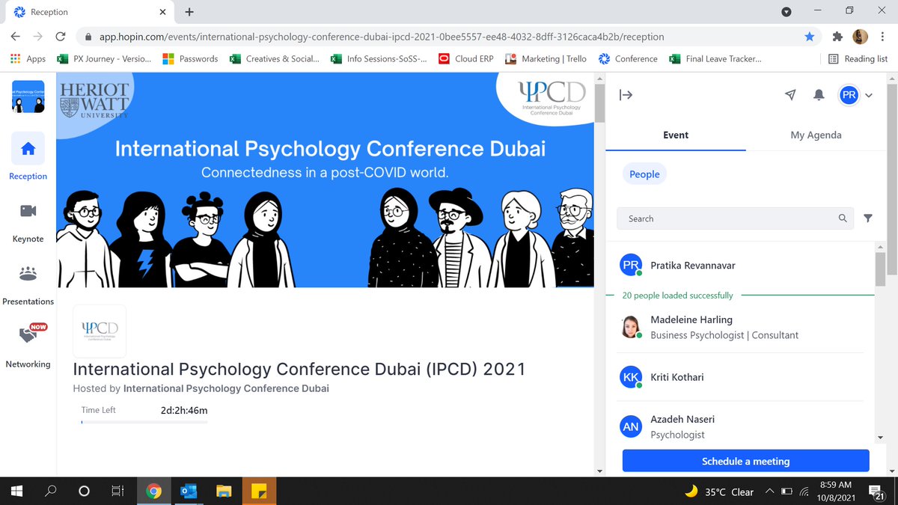This screenshot has height=505, width=898.
Task: Collapse the side panel with arrow icon
Action: [x=626, y=94]
